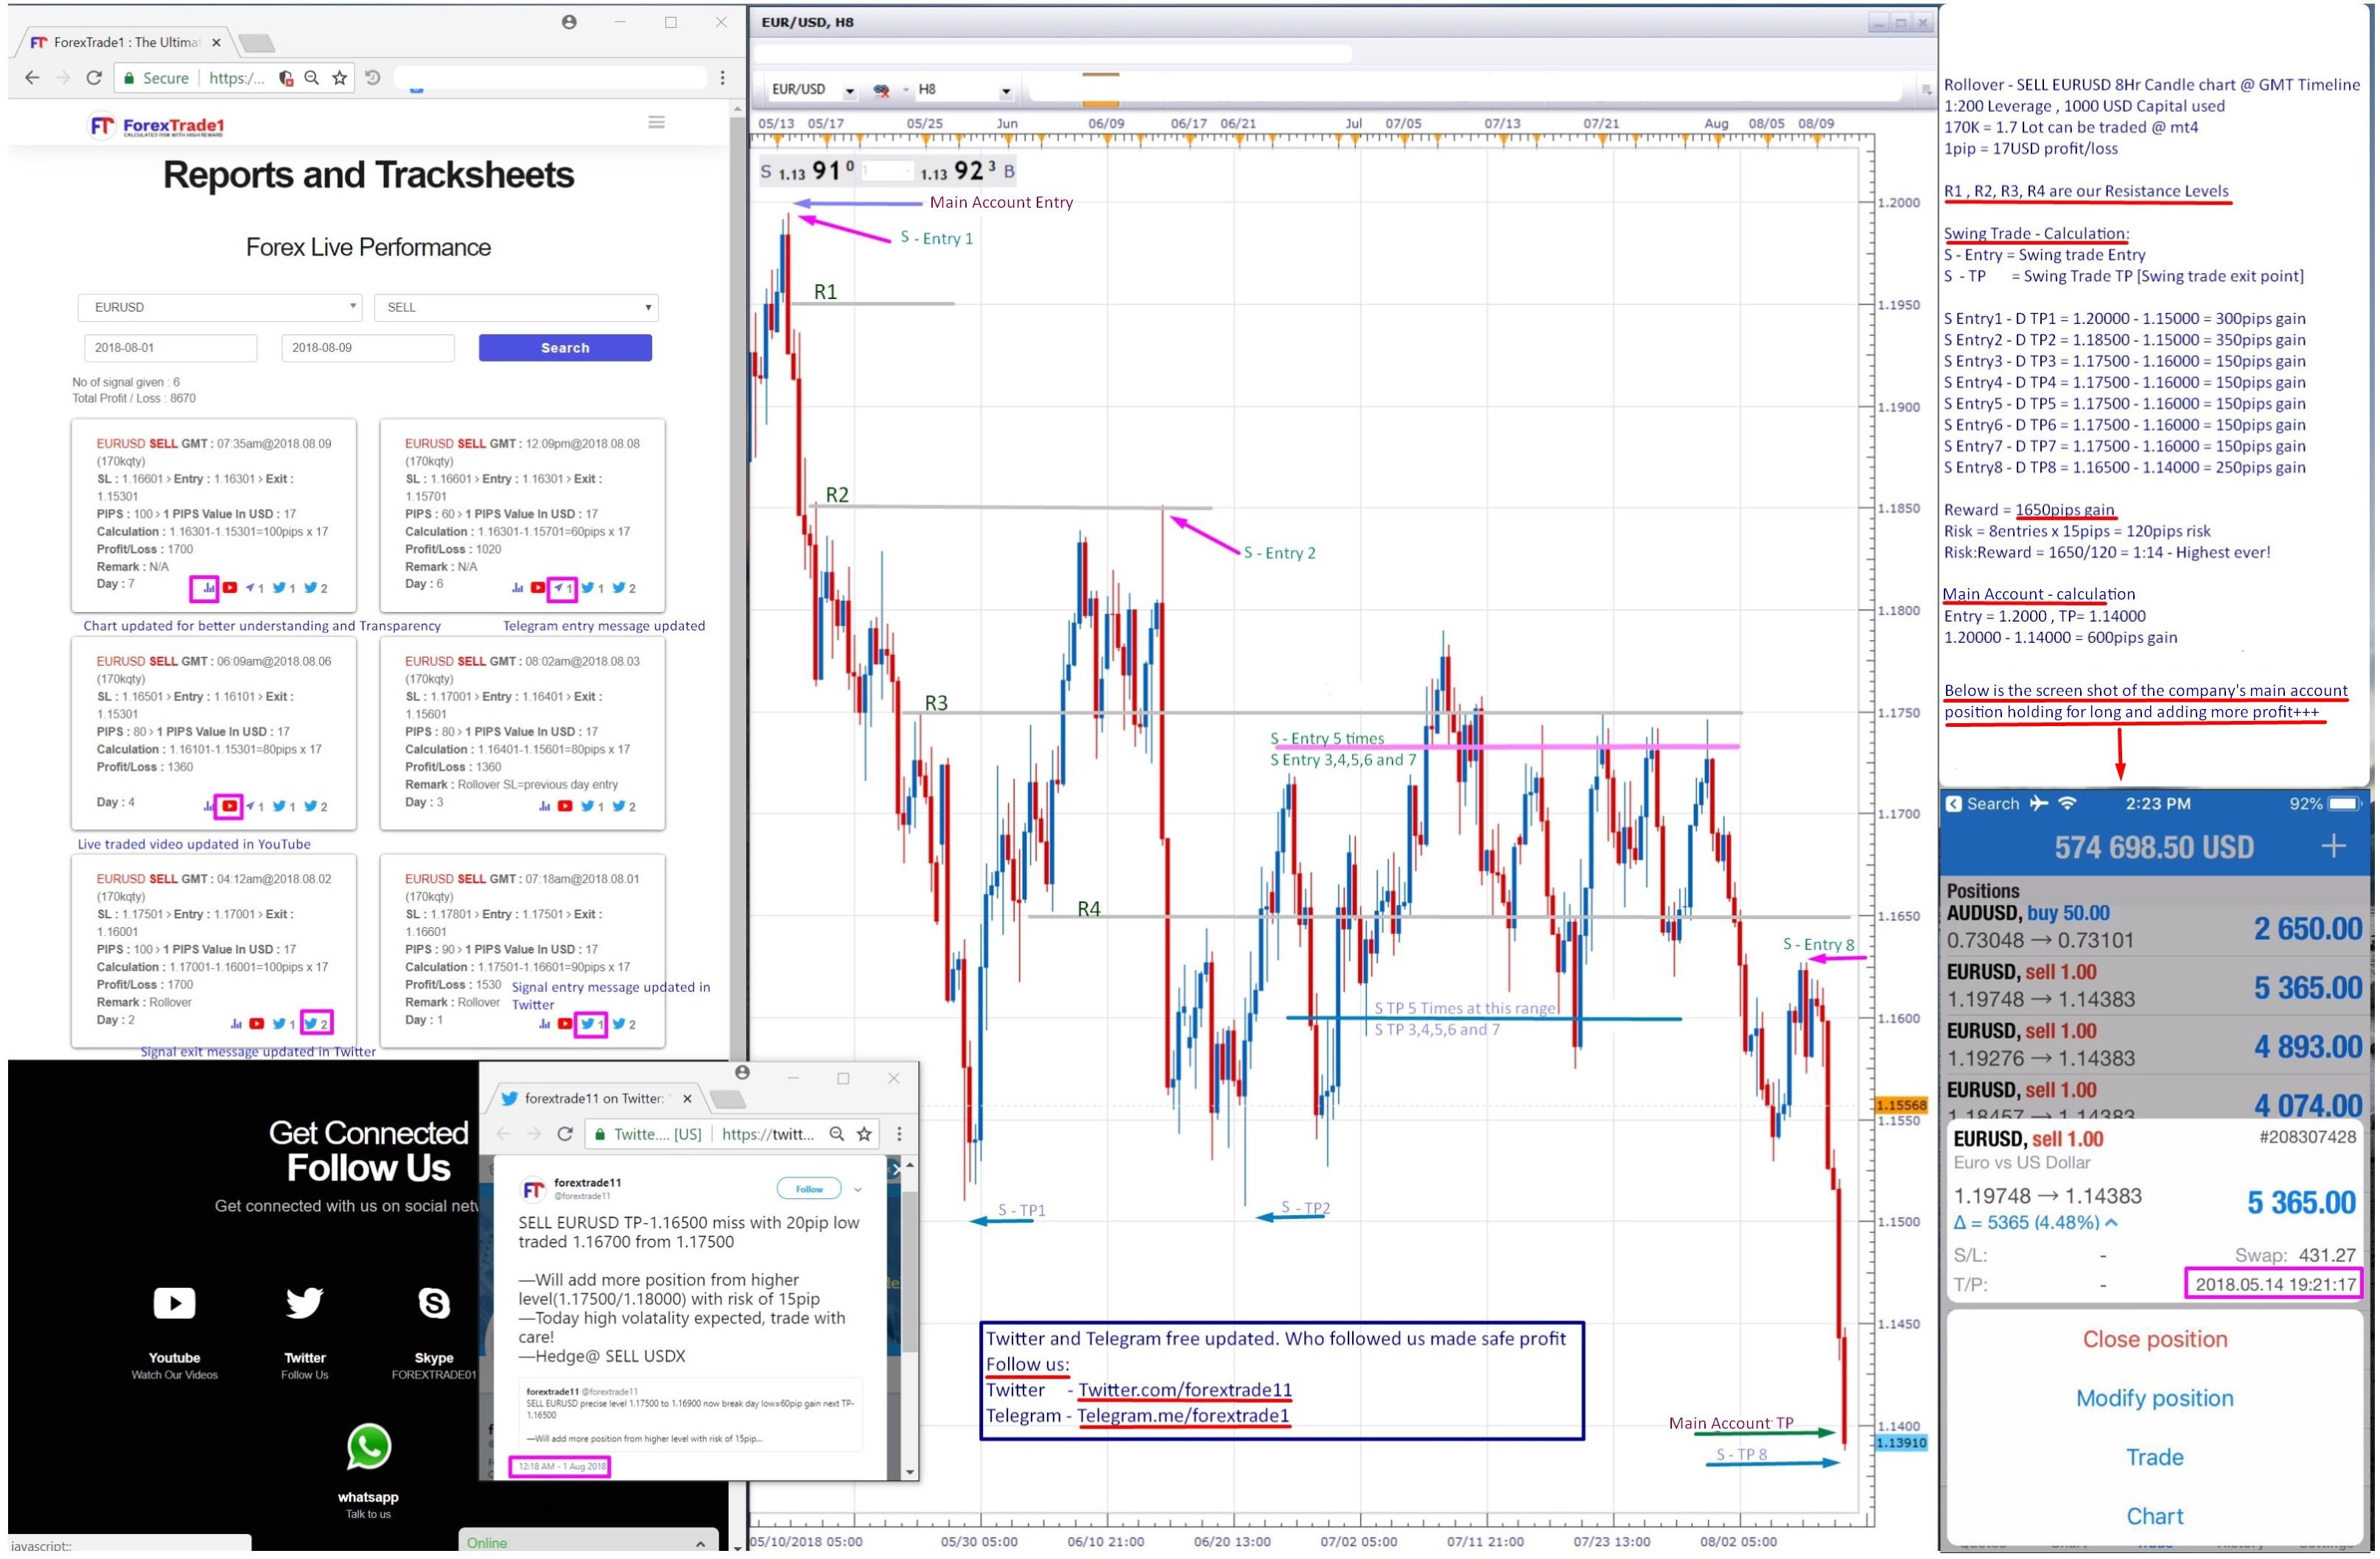The height and width of the screenshot is (1559, 2380).
Task: Select forextrade11 on Twitter tab
Action: point(597,1099)
